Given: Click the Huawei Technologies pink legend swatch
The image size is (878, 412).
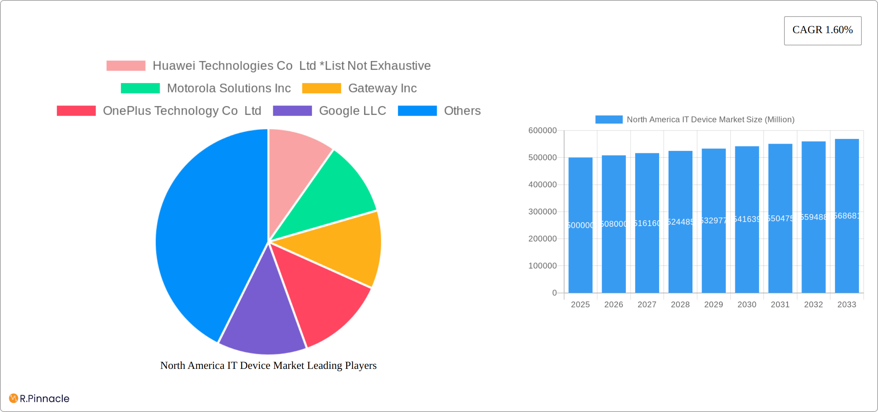Looking at the screenshot, I should [126, 66].
